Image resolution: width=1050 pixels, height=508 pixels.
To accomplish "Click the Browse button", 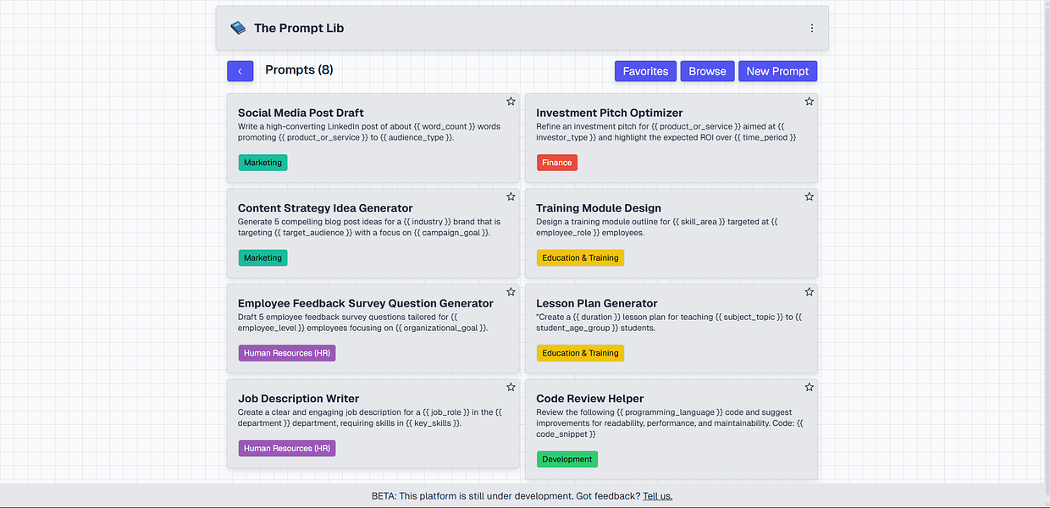I will 707,71.
